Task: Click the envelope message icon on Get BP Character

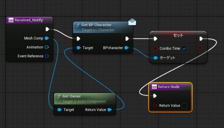Action: click(132, 22)
